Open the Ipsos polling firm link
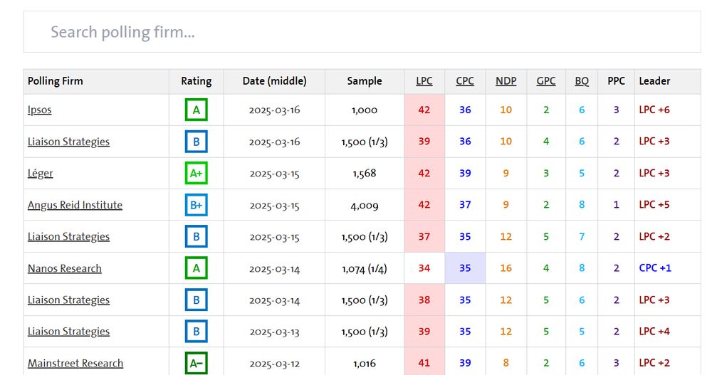Viewport: 712px width, 375px height. tap(39, 110)
